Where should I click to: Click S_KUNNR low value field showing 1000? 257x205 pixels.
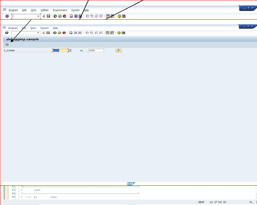(x=60, y=51)
